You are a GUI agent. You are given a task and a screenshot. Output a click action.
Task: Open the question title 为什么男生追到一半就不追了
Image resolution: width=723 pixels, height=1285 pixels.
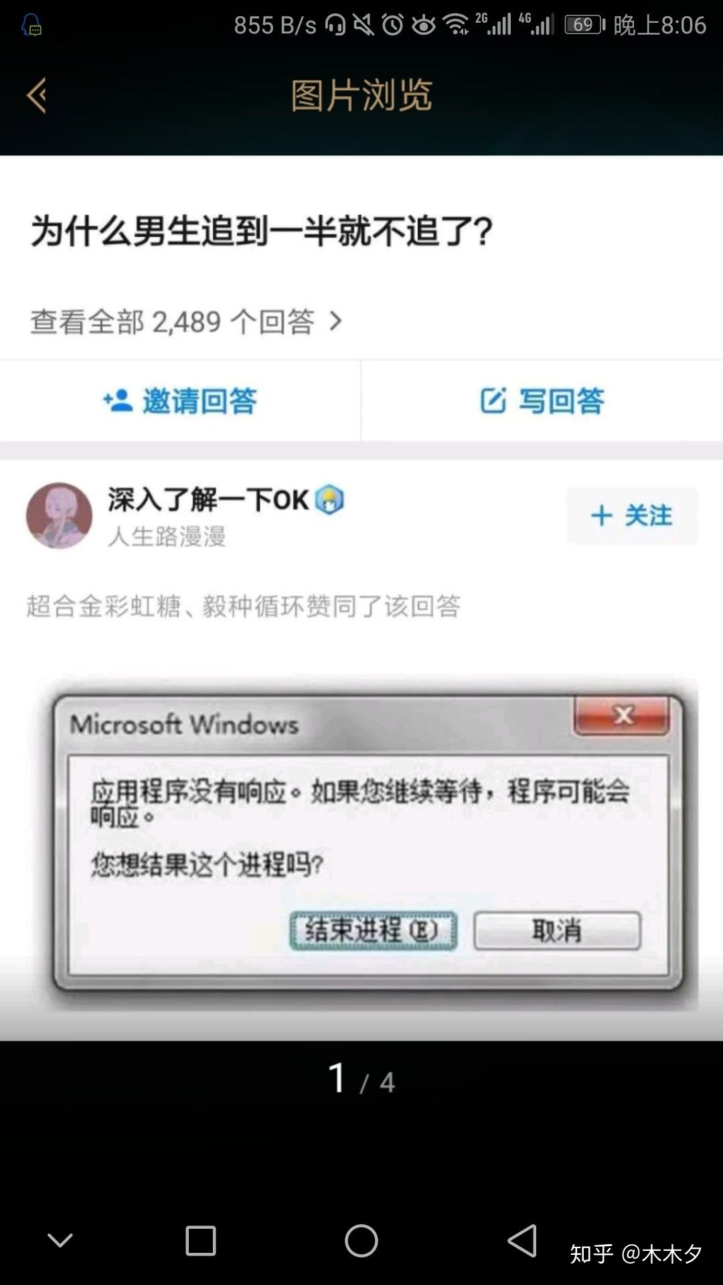pos(262,232)
